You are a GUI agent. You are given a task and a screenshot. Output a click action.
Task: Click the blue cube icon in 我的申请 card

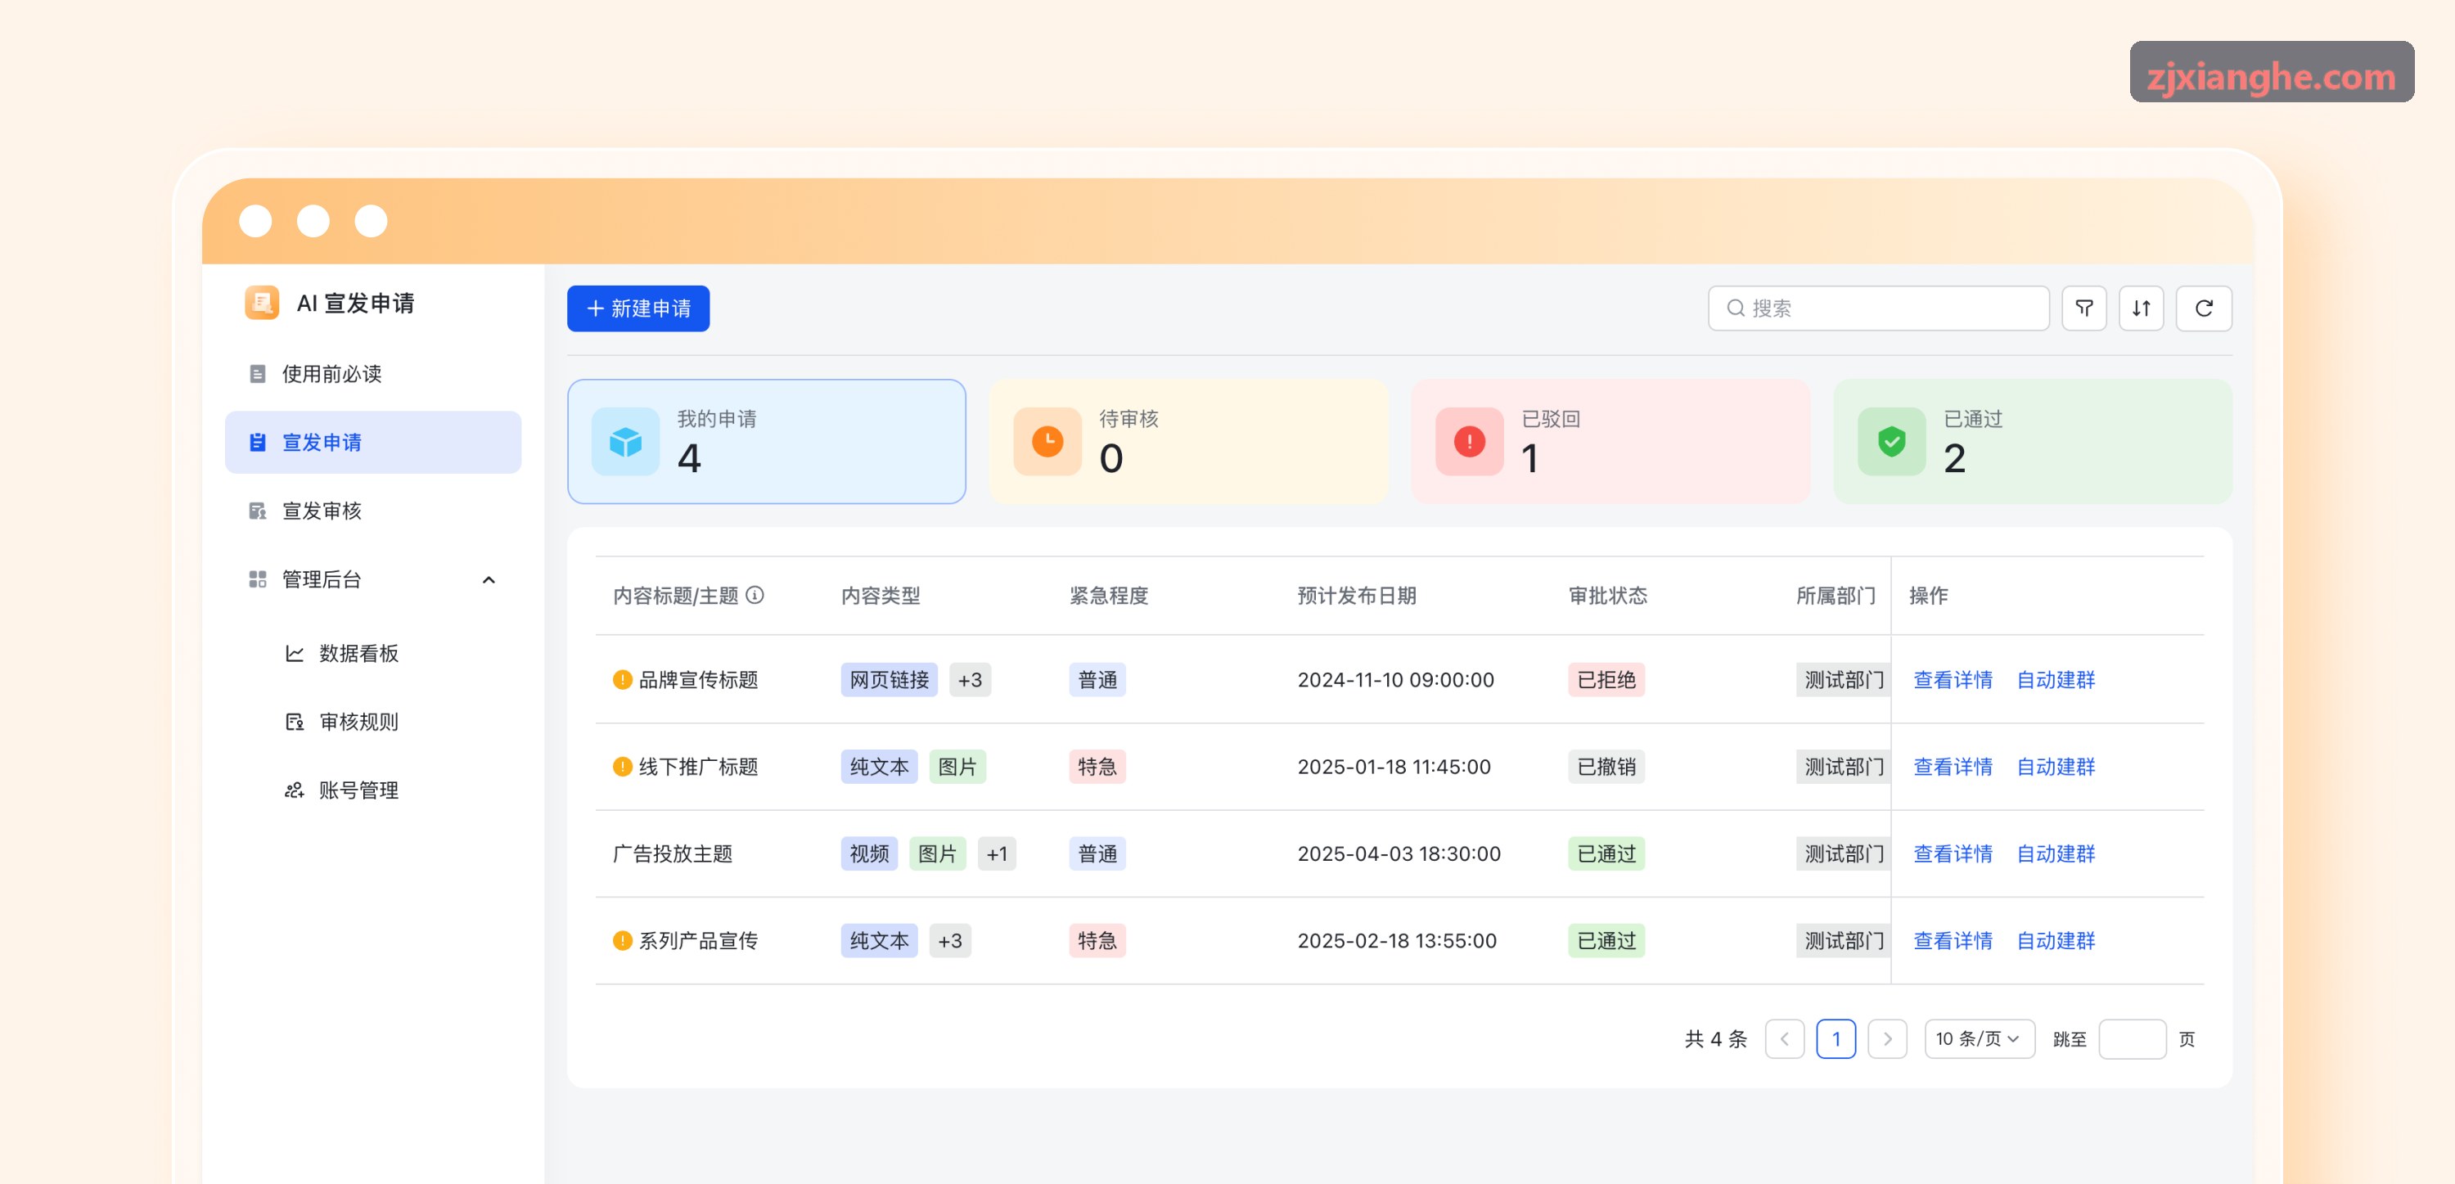click(625, 441)
